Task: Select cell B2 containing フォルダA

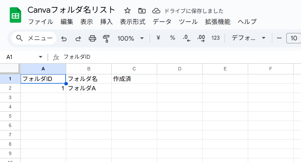Action: [89, 88]
